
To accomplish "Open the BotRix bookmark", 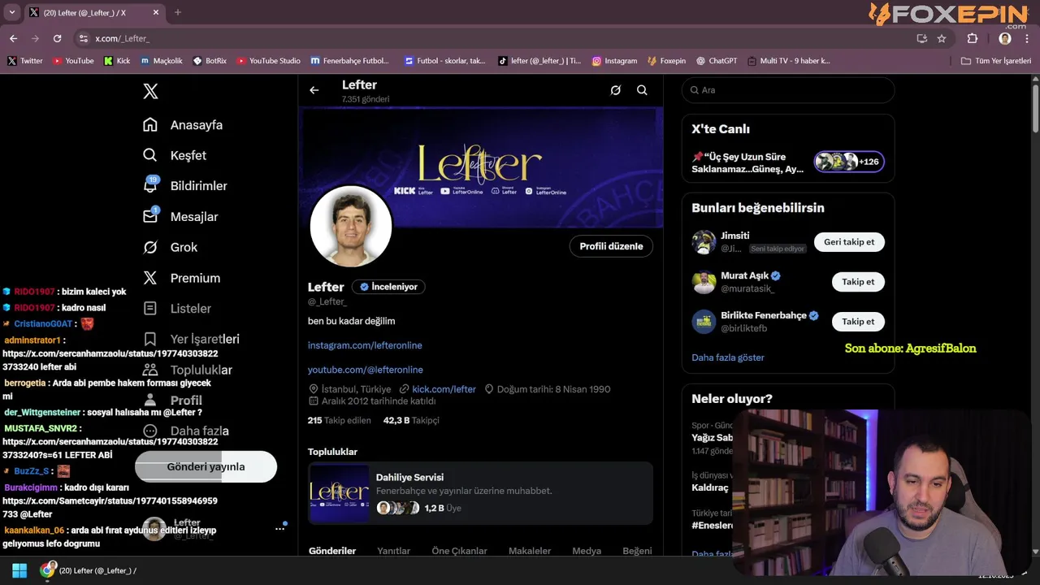I will click(x=210, y=61).
